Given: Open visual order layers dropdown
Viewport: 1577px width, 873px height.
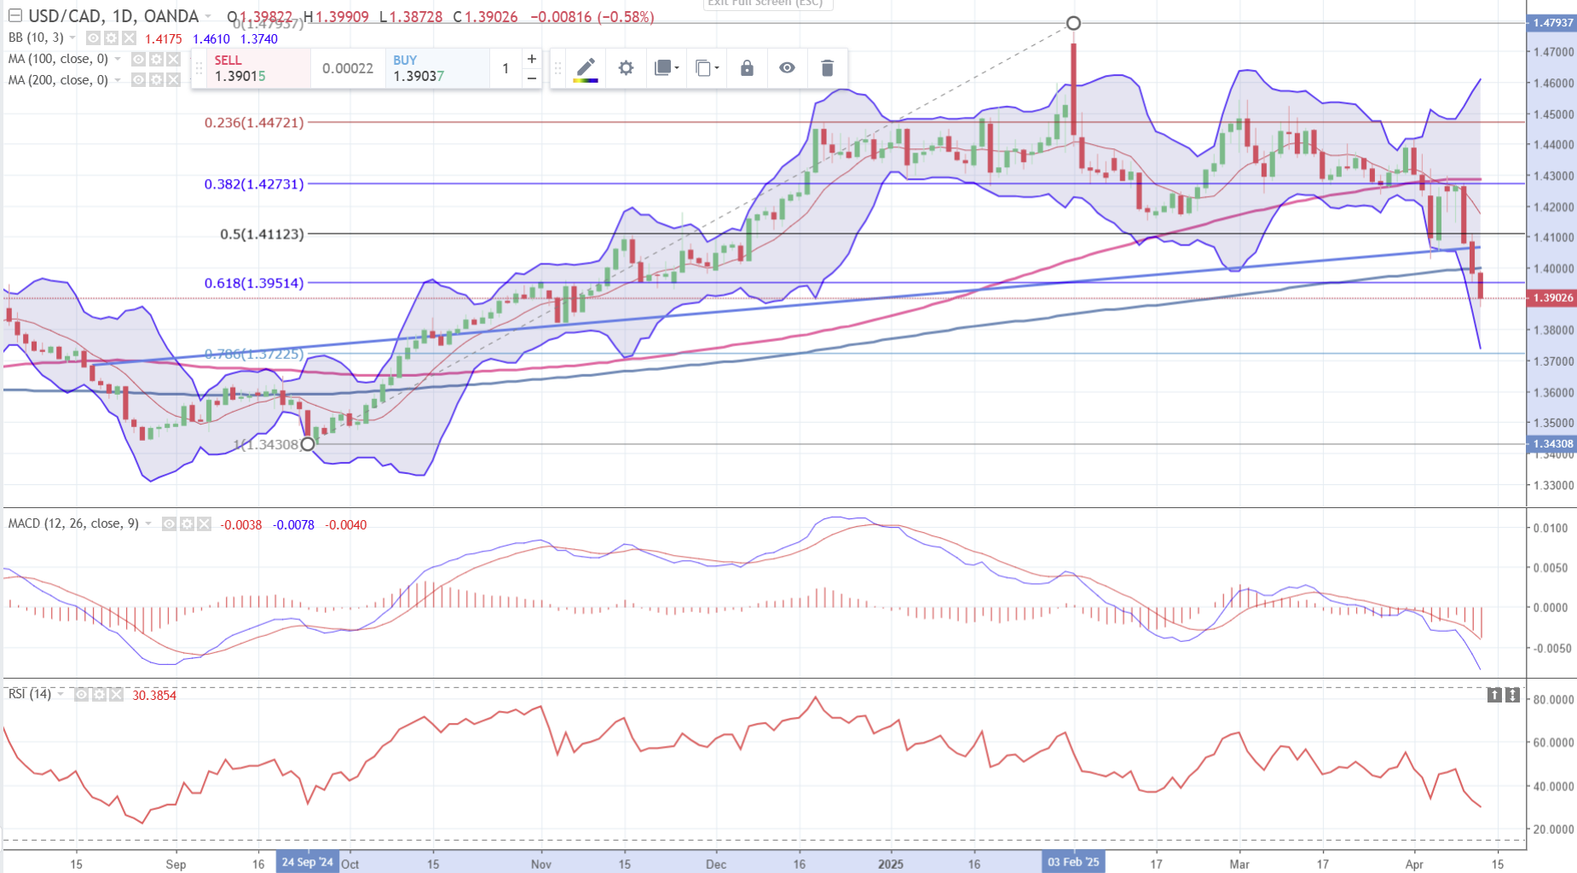Looking at the screenshot, I should click(666, 68).
